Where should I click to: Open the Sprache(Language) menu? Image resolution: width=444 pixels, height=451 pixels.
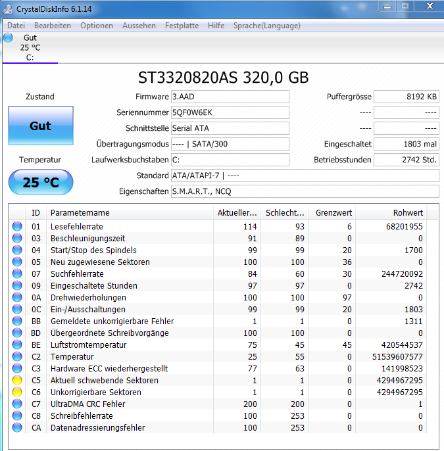tap(267, 26)
